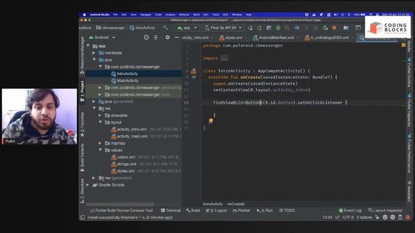
Task: Switch to the styles.xml editor tab
Action: tap(231, 38)
